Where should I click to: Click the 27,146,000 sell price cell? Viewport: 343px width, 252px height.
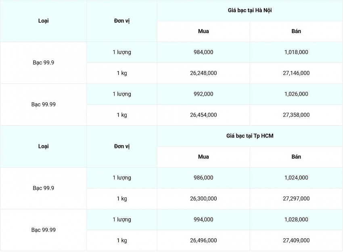296,73
